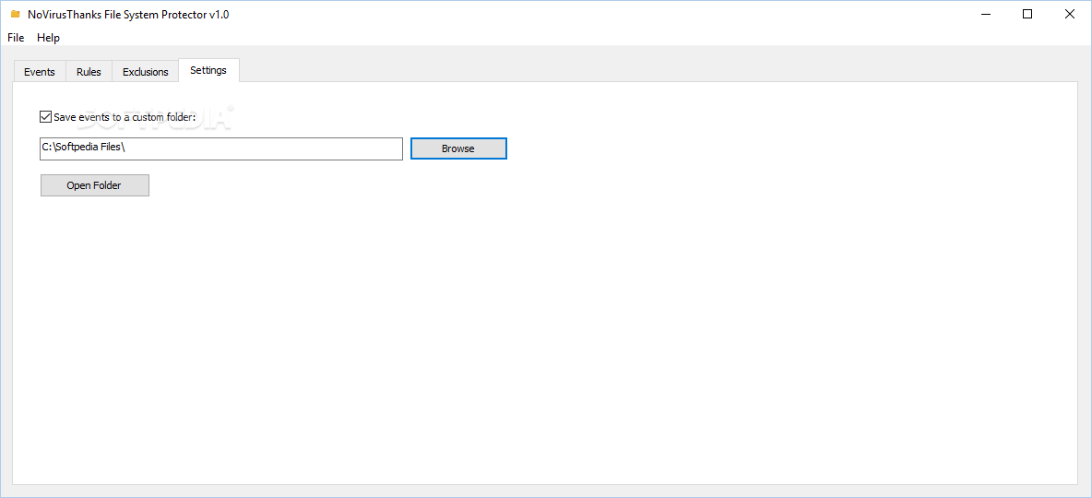1092x498 pixels.
Task: Open the File menu
Action: (x=16, y=38)
